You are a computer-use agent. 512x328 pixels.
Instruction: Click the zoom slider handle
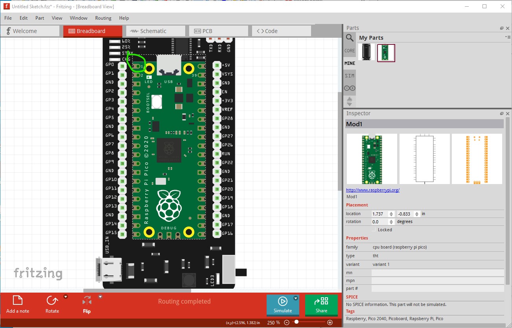click(x=296, y=322)
